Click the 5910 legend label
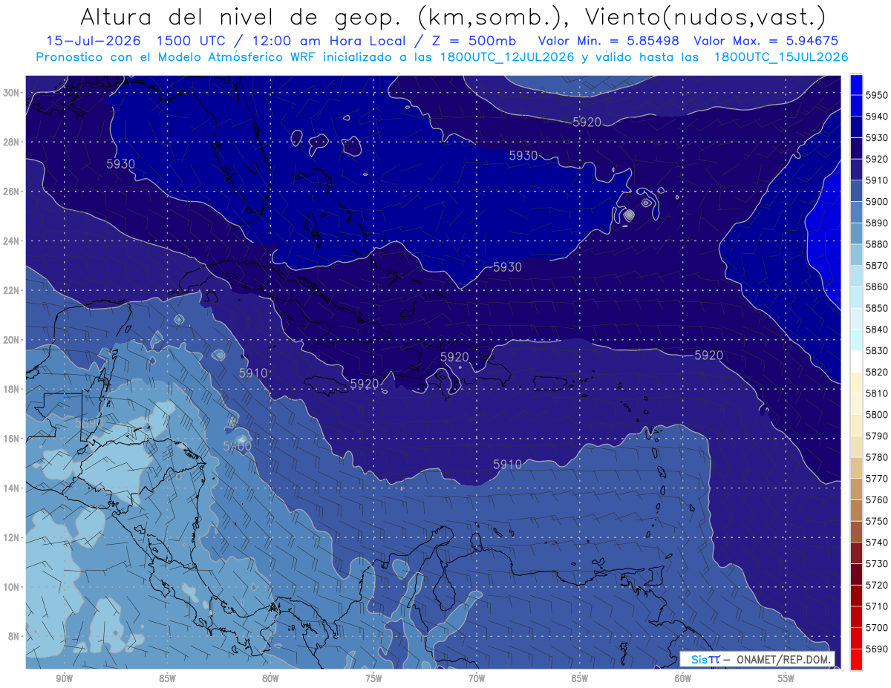Screen dimensions: 891x688 [878, 180]
